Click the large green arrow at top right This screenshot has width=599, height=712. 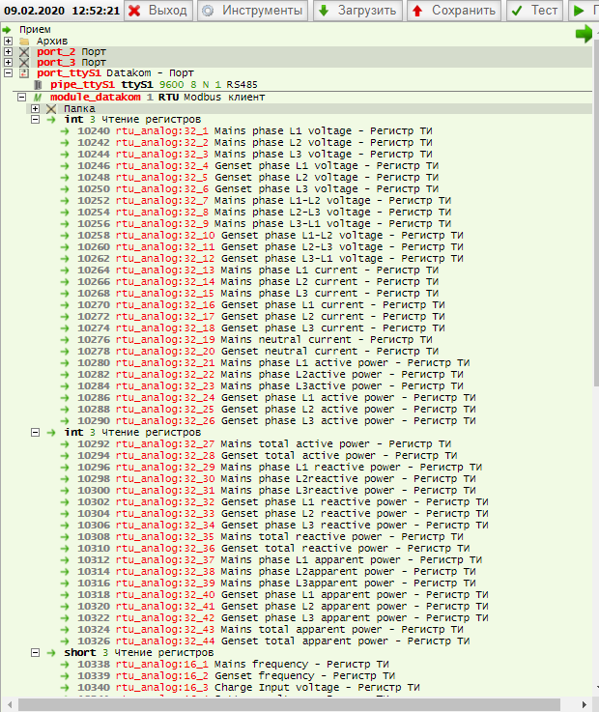tap(584, 34)
